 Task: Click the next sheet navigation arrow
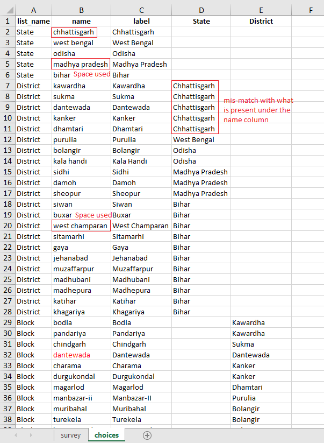click(x=29, y=435)
